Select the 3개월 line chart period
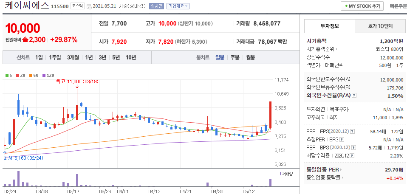This screenshot has width=407, height=194. 73,57
